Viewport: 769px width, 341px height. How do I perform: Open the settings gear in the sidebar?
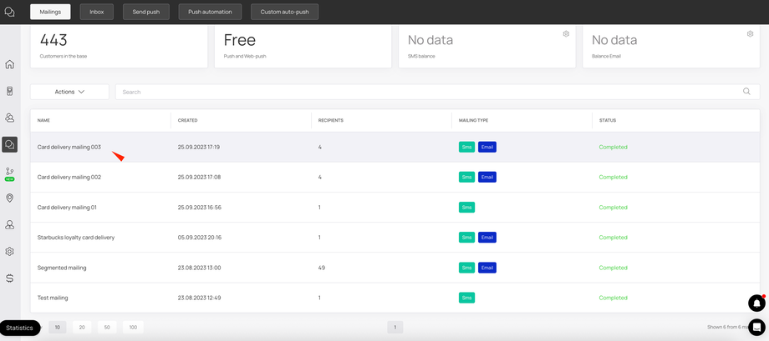(9, 252)
